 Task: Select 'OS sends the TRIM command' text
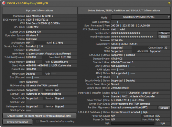[42, 85]
